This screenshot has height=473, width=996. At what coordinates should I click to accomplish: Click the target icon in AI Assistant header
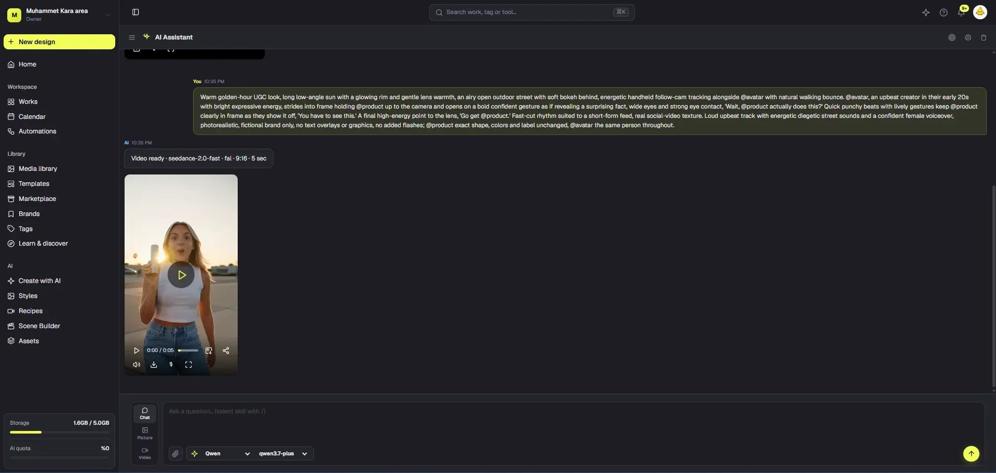[x=952, y=37]
